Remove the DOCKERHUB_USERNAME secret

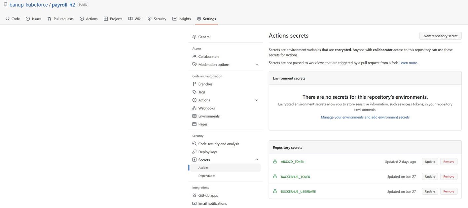[x=449, y=191]
